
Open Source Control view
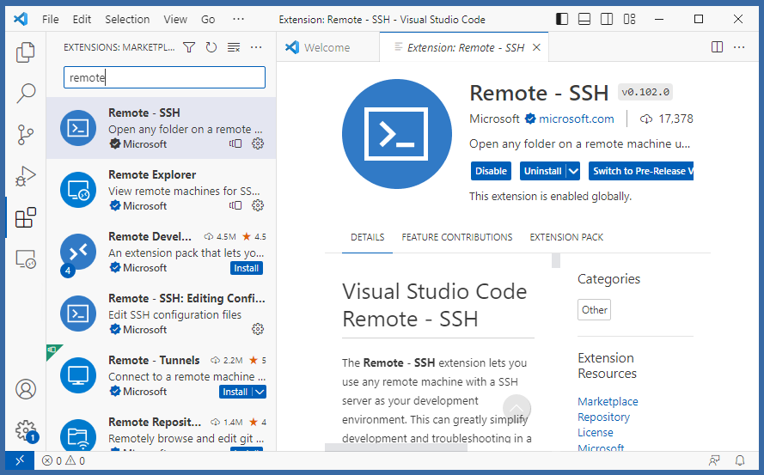(x=25, y=134)
